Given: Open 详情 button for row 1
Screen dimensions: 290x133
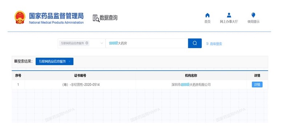Looking at the screenshot, I should point(257,85).
